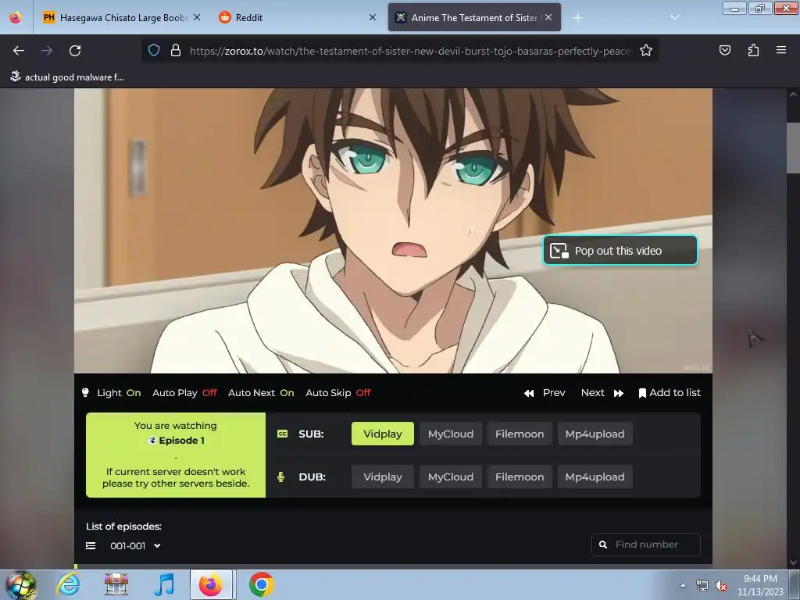The image size is (800, 600).
Task: Click the Firefox View icon at top-left
Action: [16, 17]
